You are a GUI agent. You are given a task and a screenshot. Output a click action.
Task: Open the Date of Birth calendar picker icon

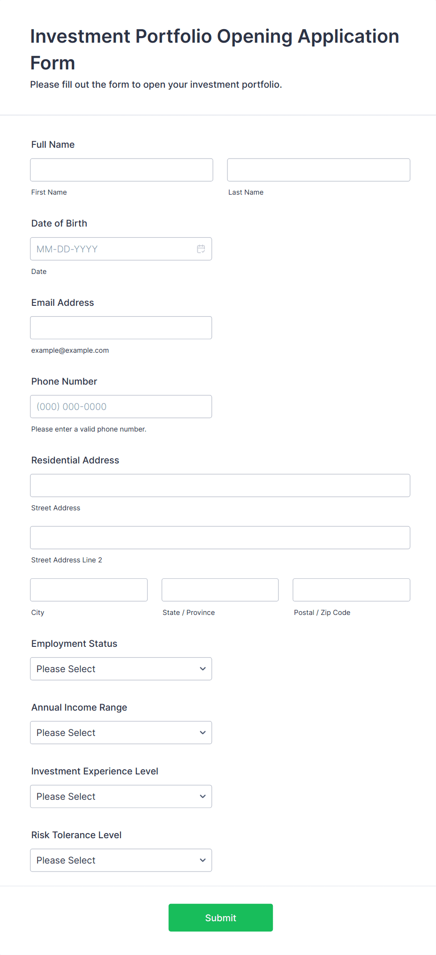point(201,249)
